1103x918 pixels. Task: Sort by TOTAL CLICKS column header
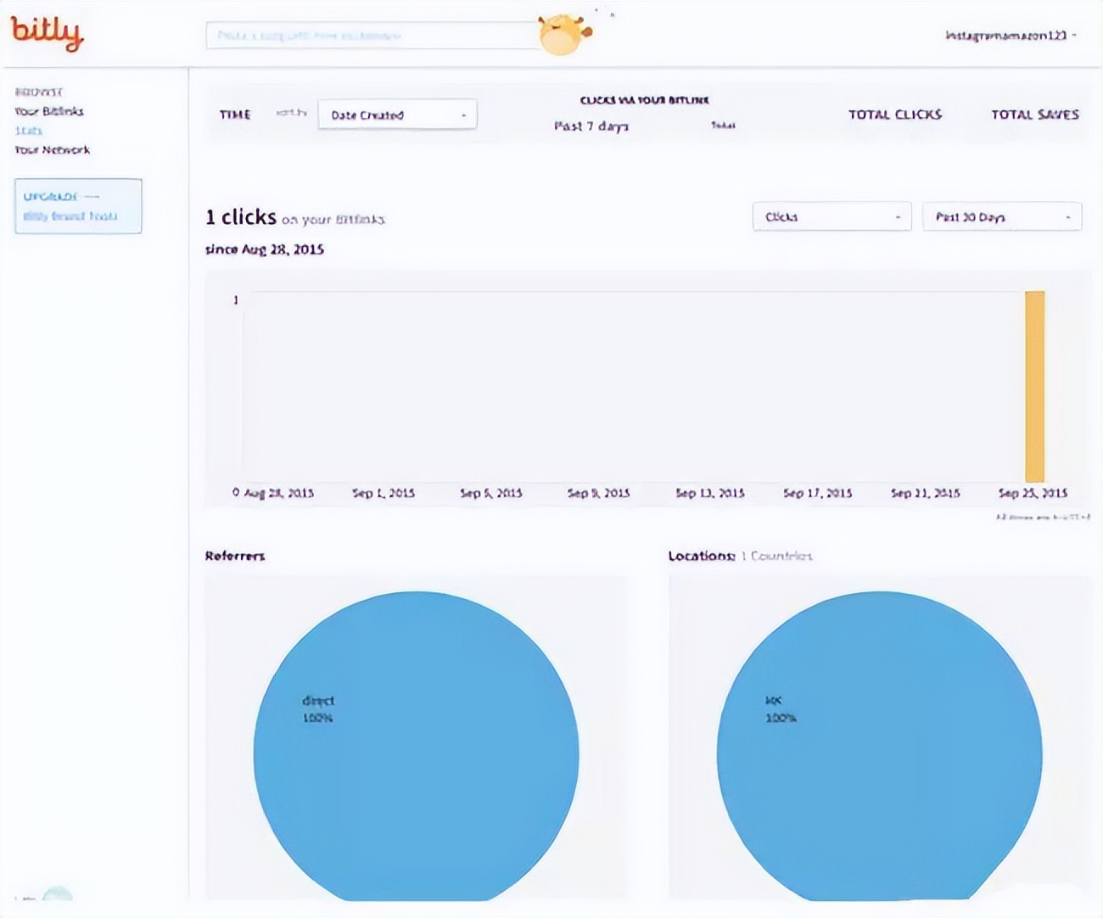coord(894,115)
